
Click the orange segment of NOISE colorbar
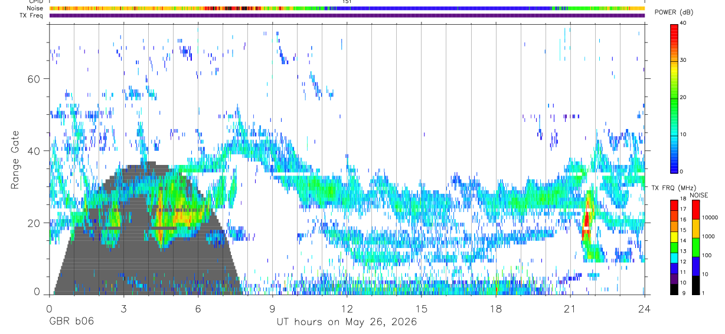tap(696, 228)
